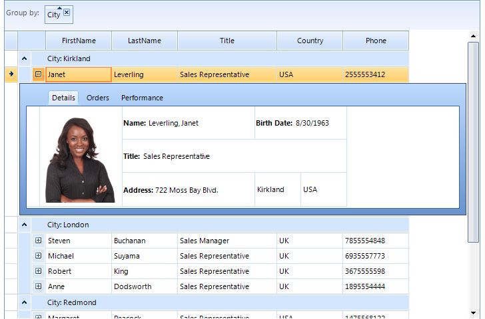Expand Michael Suyama's row details
Image resolution: width=485 pixels, height=319 pixels.
click(x=38, y=256)
